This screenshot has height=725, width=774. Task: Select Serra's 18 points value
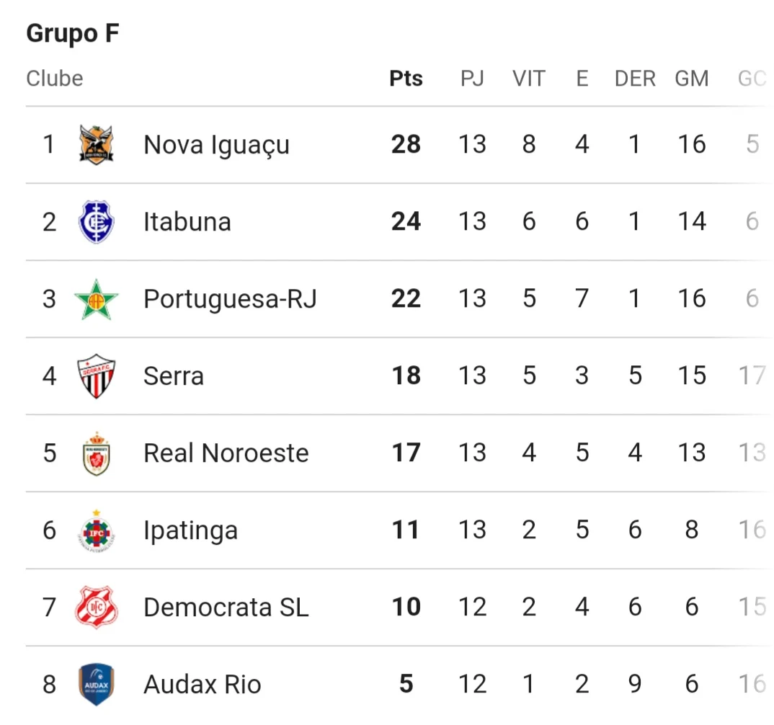[x=406, y=375]
